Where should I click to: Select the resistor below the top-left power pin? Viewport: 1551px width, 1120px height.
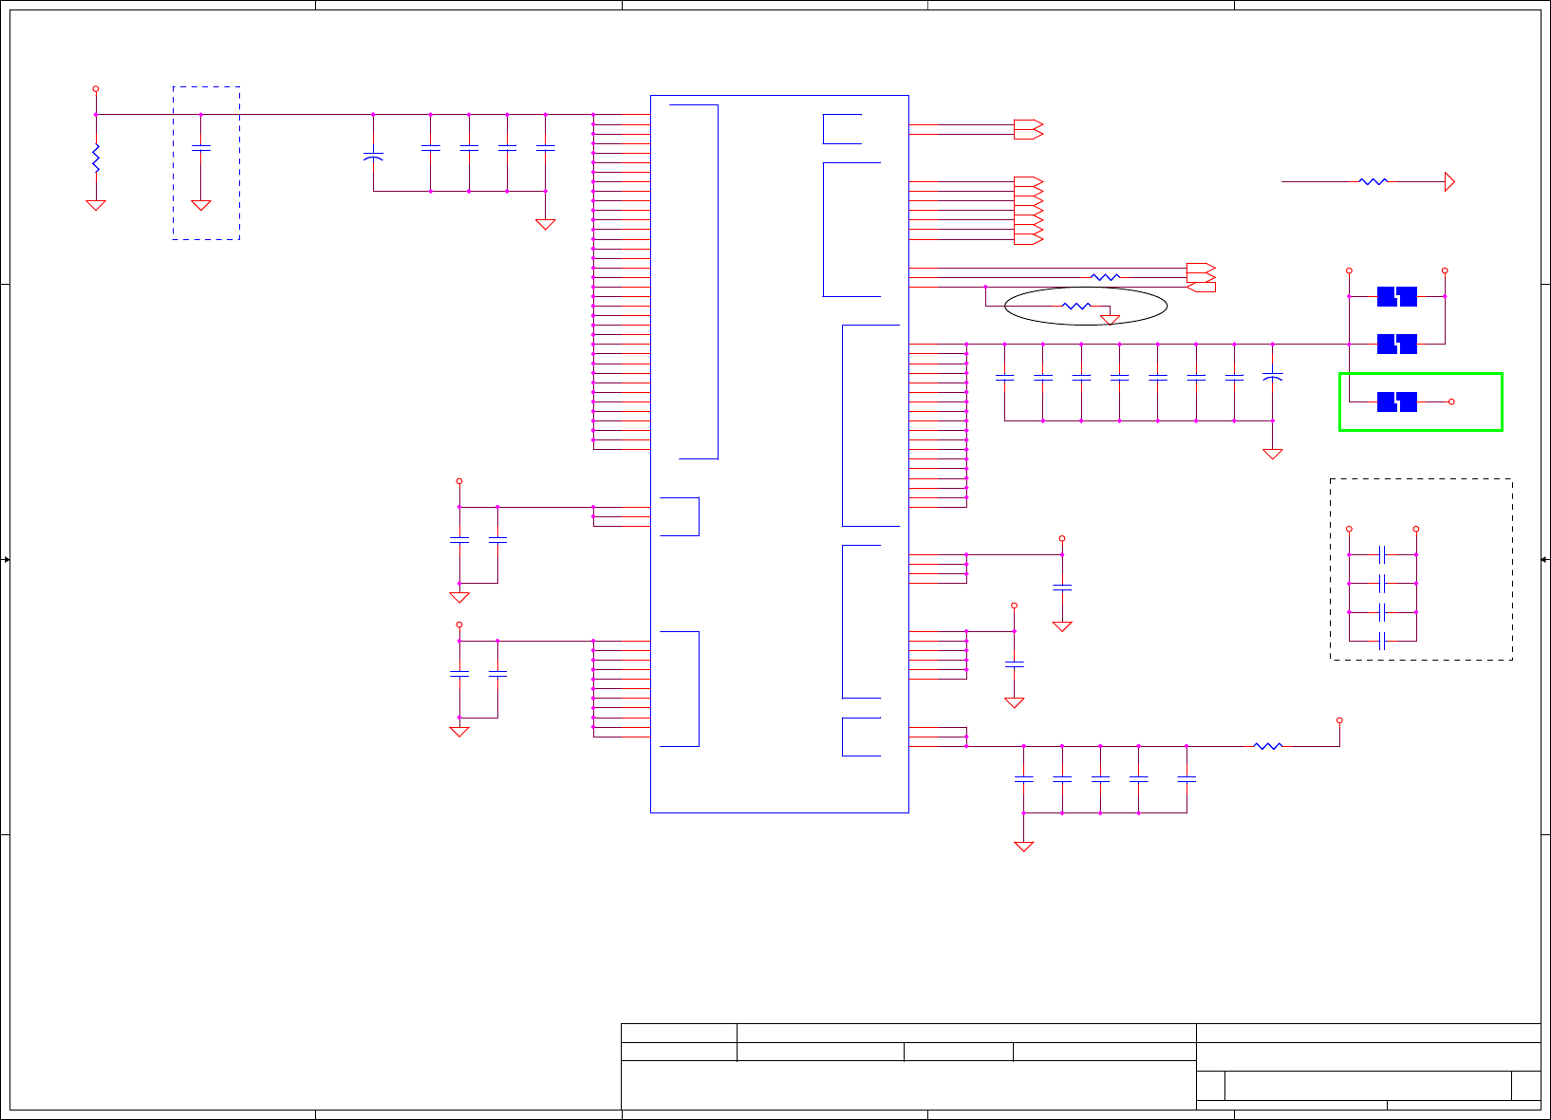(x=96, y=159)
